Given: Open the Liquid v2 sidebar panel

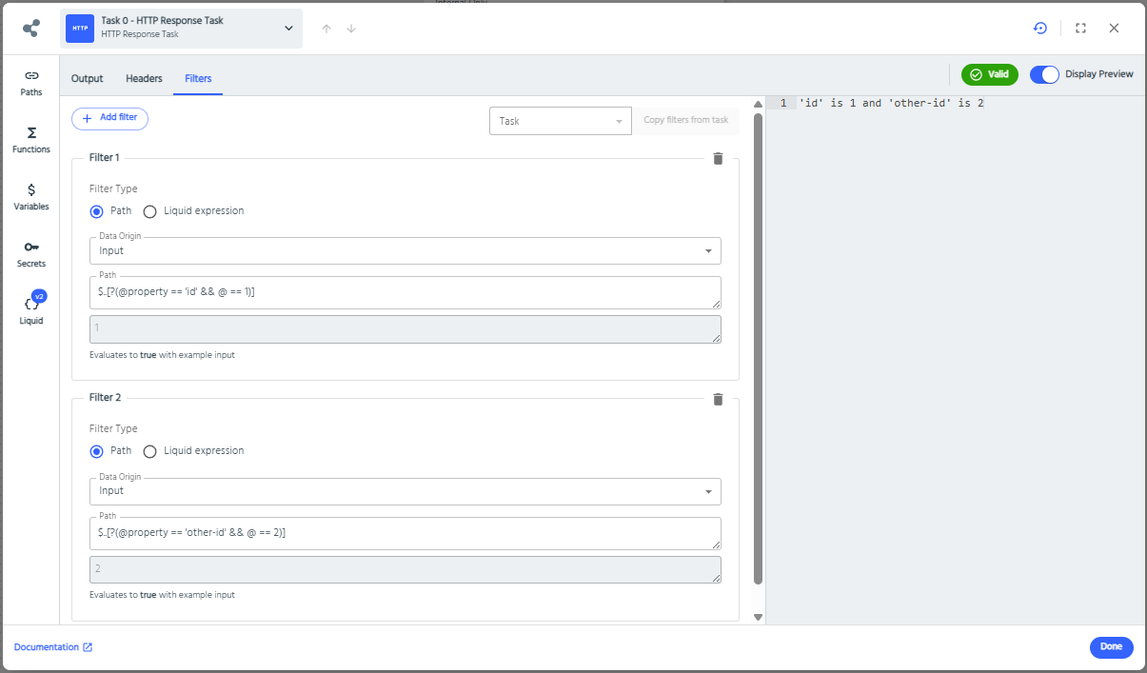Looking at the screenshot, I should coord(31,309).
